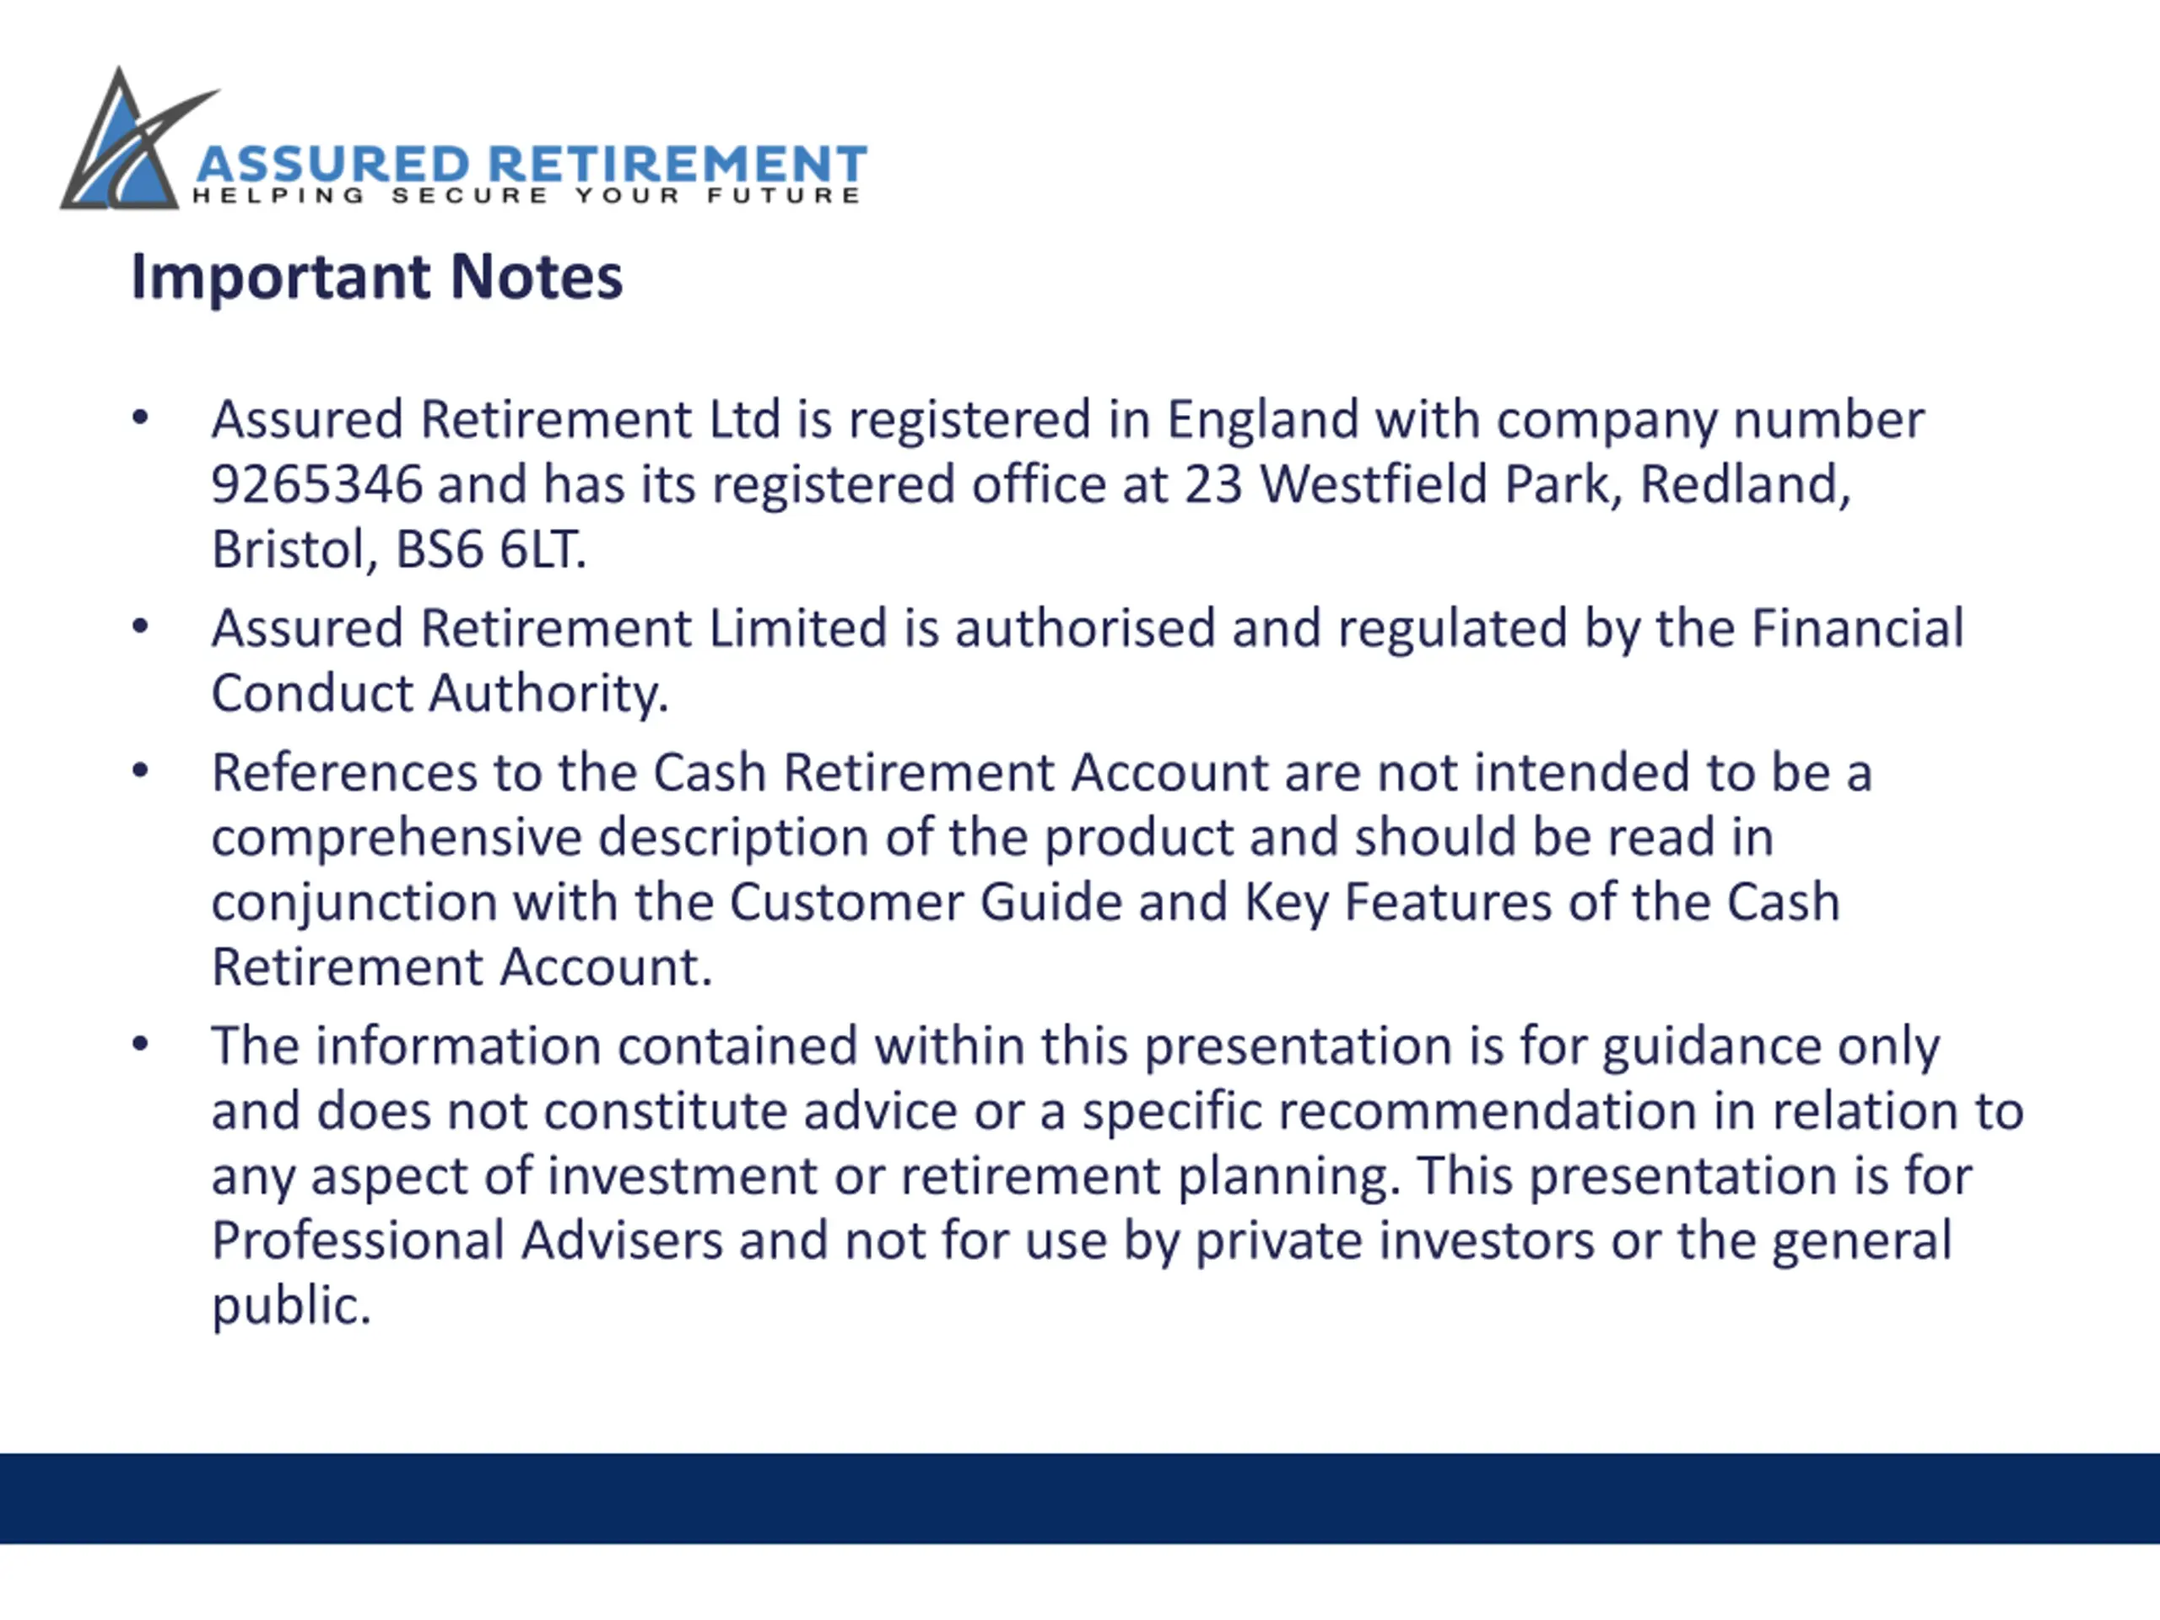Click the dark blue footer bar
The image size is (2160, 1620).
[x=1080, y=1498]
